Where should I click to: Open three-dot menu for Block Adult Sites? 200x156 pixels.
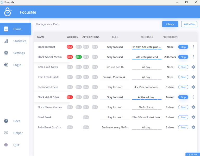[193, 97]
